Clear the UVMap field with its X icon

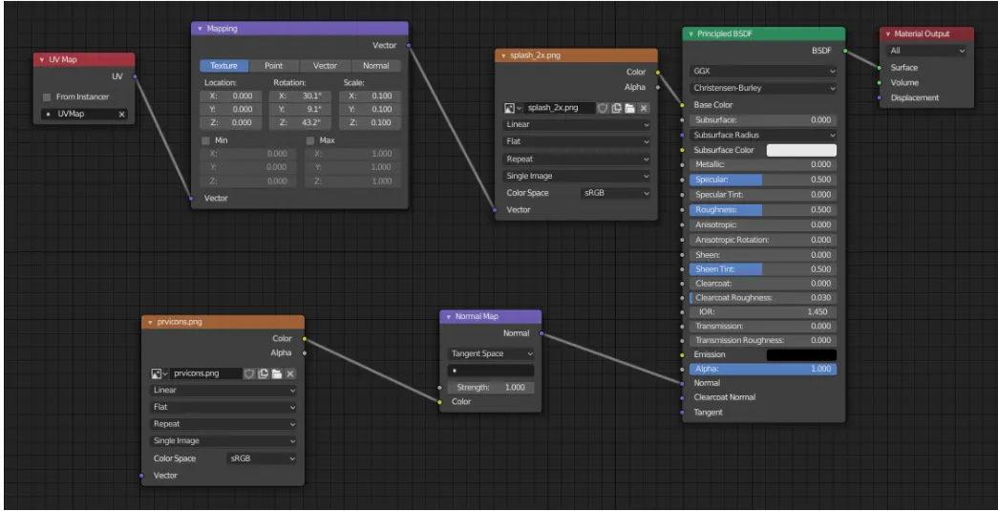[x=121, y=114]
